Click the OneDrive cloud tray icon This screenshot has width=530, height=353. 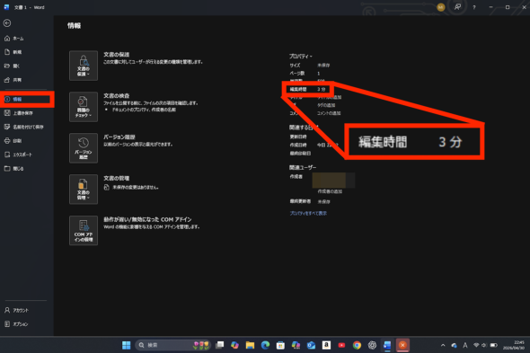tap(455, 345)
